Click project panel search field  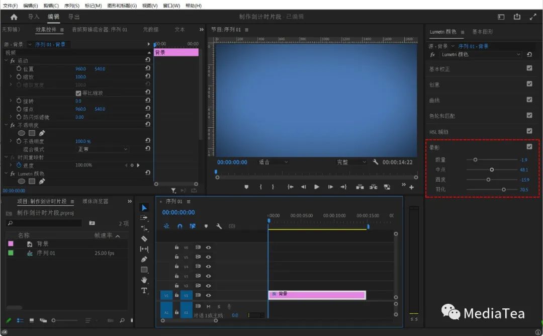(x=44, y=223)
